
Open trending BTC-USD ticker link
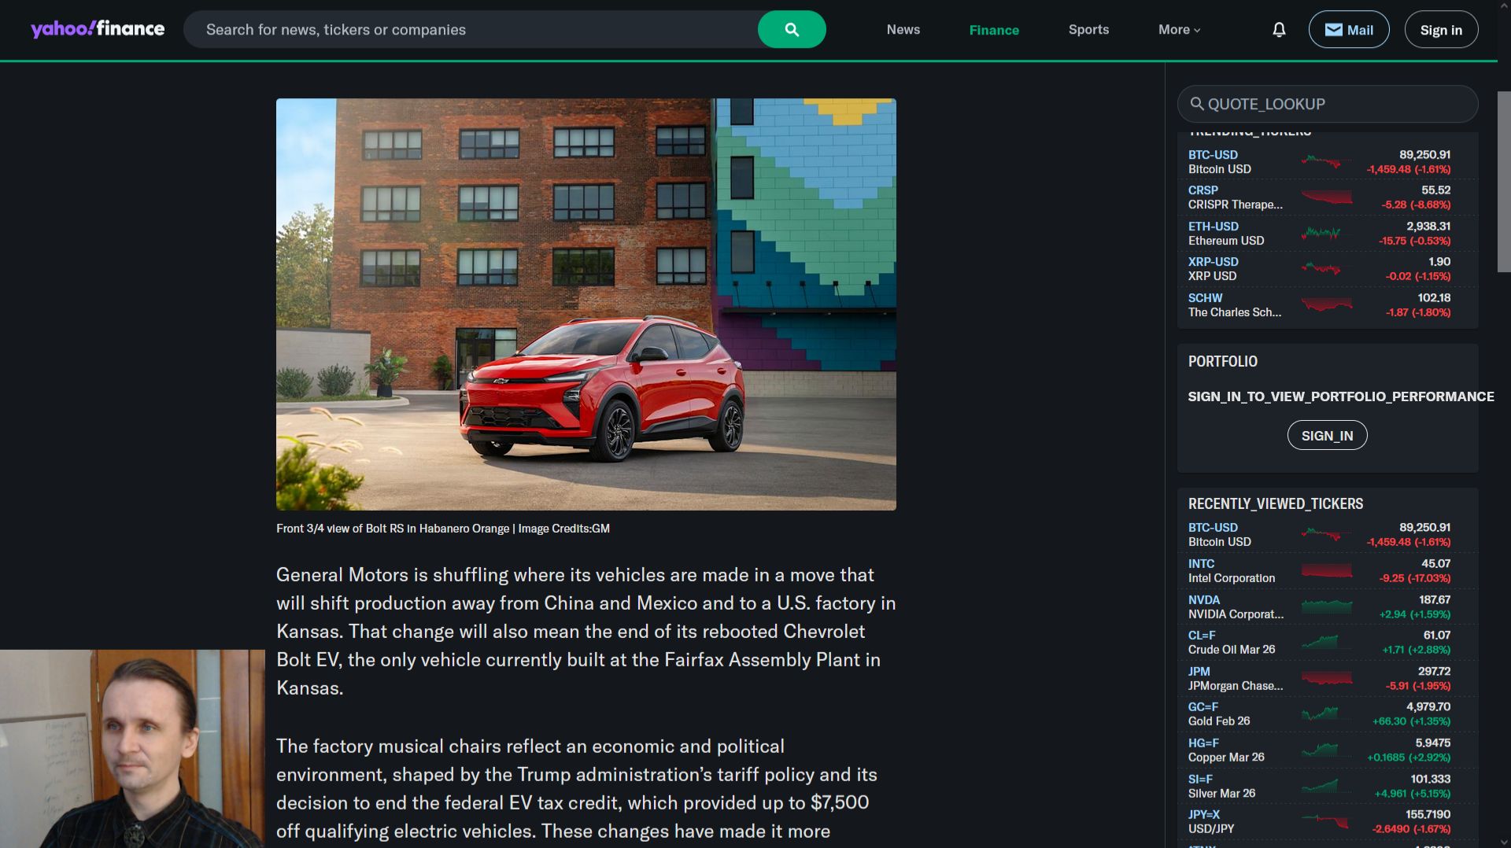[1213, 155]
